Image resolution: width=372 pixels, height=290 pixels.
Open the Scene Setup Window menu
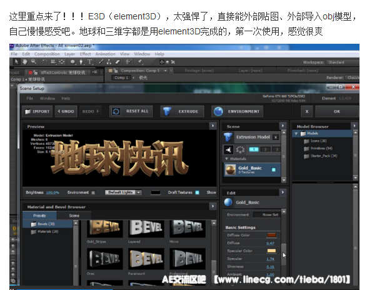[48, 98]
